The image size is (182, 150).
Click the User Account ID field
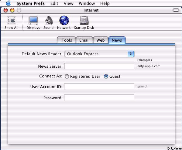coord(99,87)
